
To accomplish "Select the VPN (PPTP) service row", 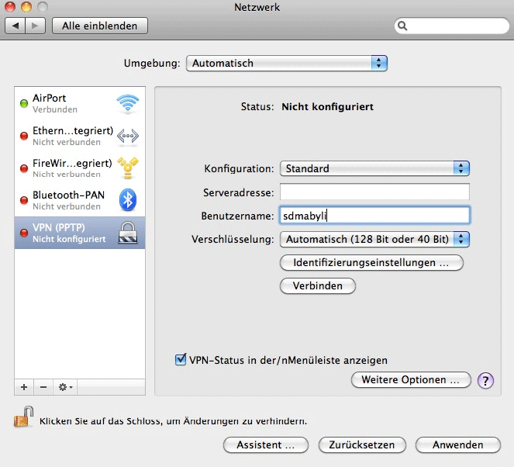I will (80, 233).
